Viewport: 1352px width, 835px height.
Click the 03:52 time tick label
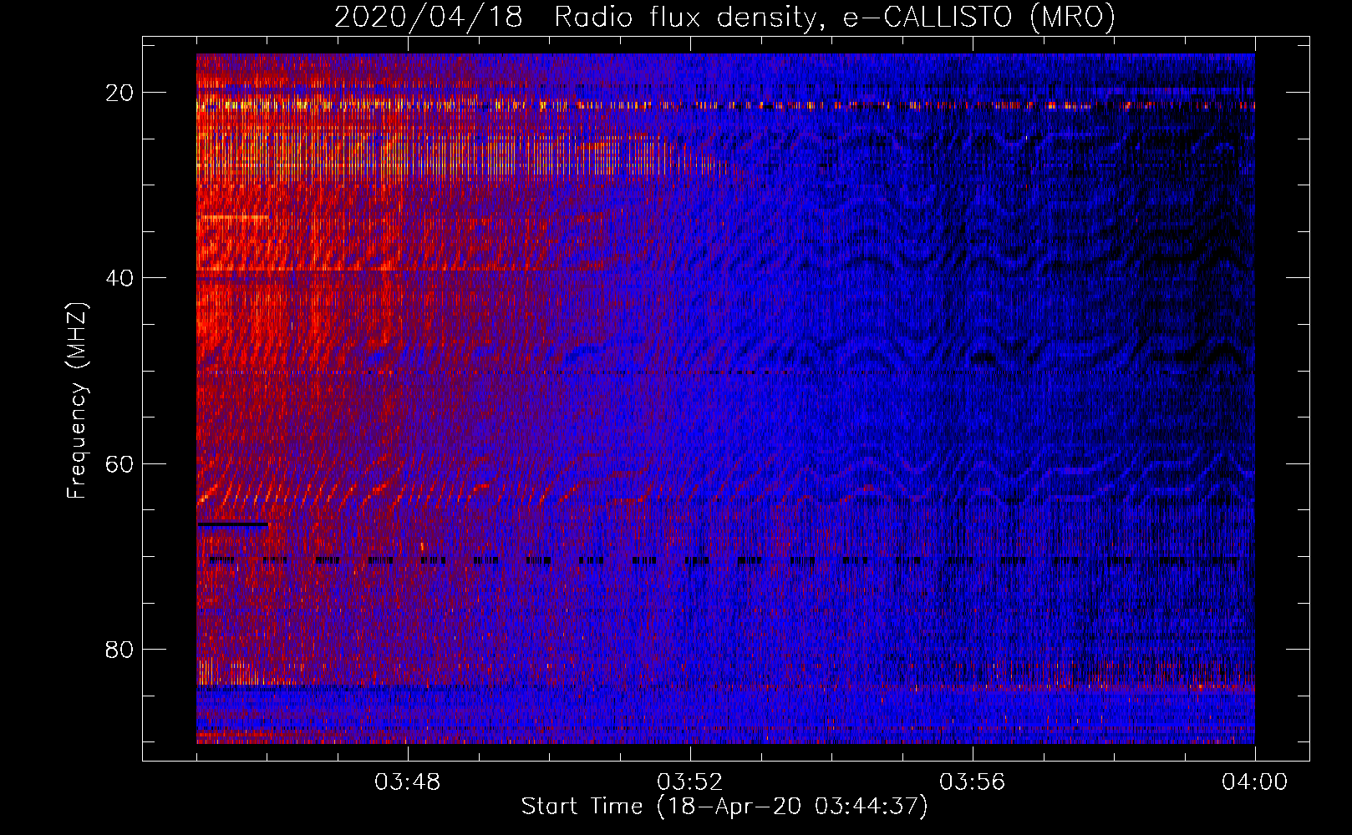point(690,782)
